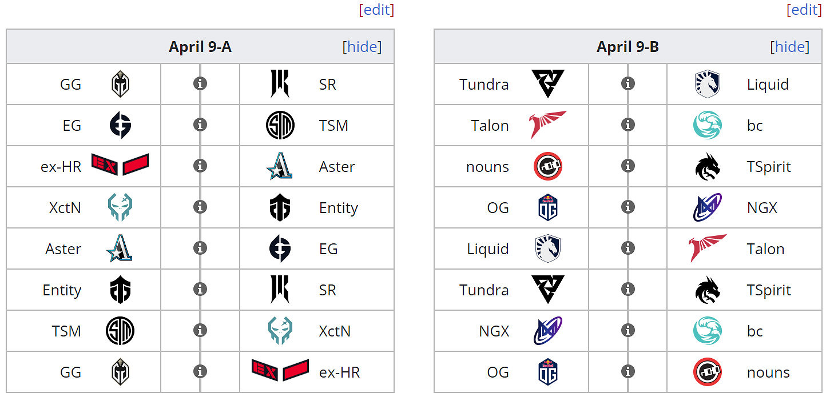This screenshot has height=409, width=838.
Task: Click the Team Spirit dragon logo opposite nouns
Action: [x=708, y=167]
